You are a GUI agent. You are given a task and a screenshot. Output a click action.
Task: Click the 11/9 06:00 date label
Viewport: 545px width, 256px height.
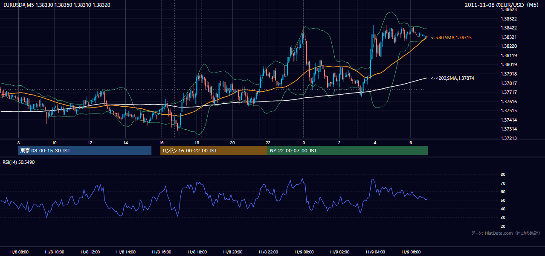410,252
